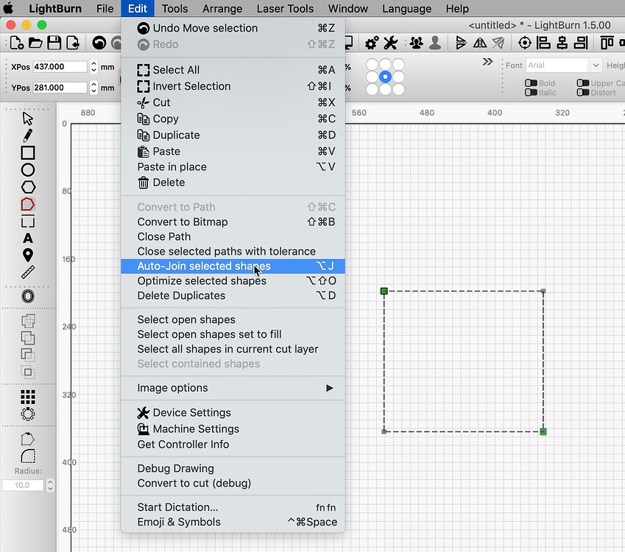Viewport: 625px width, 552px height.
Task: Open the Arrange menu
Action: [x=222, y=8]
